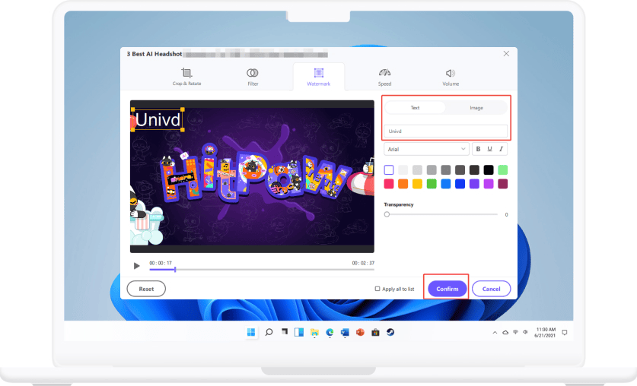
Task: Switch watermark type to Image
Action: click(476, 108)
